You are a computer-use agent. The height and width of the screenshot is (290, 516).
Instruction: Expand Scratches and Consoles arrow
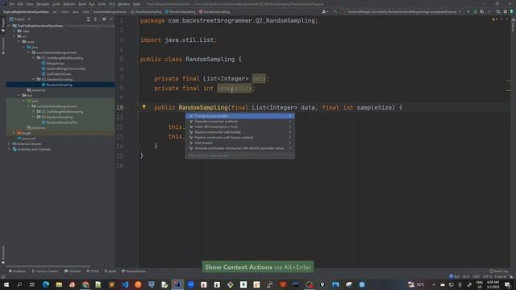pyautogui.click(x=9, y=149)
